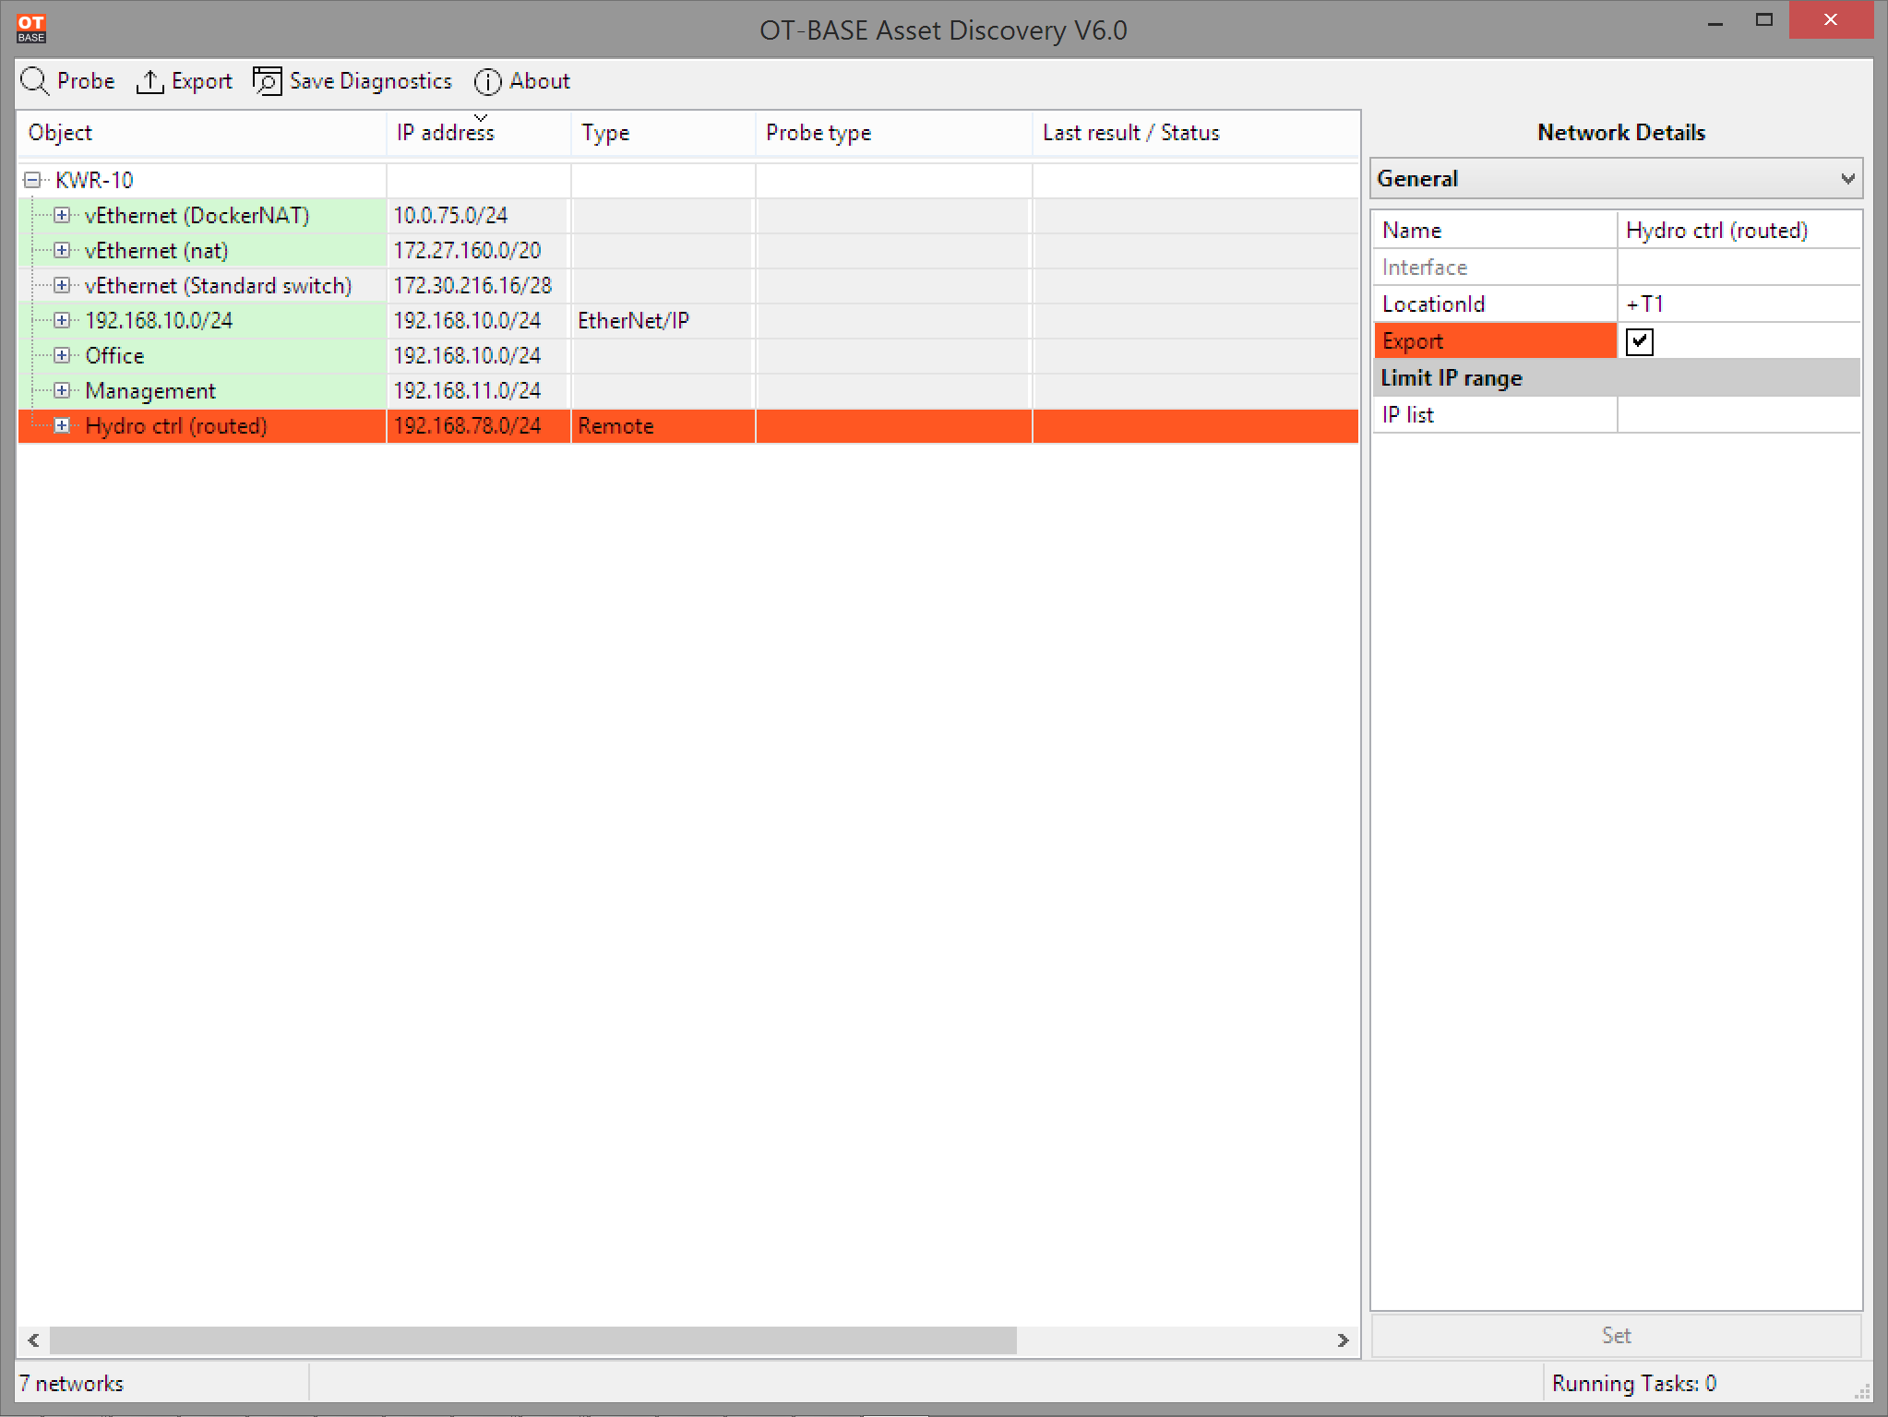This screenshot has height=1417, width=1888.
Task: Edit the LocationId field value +T1
Action: tap(1739, 304)
